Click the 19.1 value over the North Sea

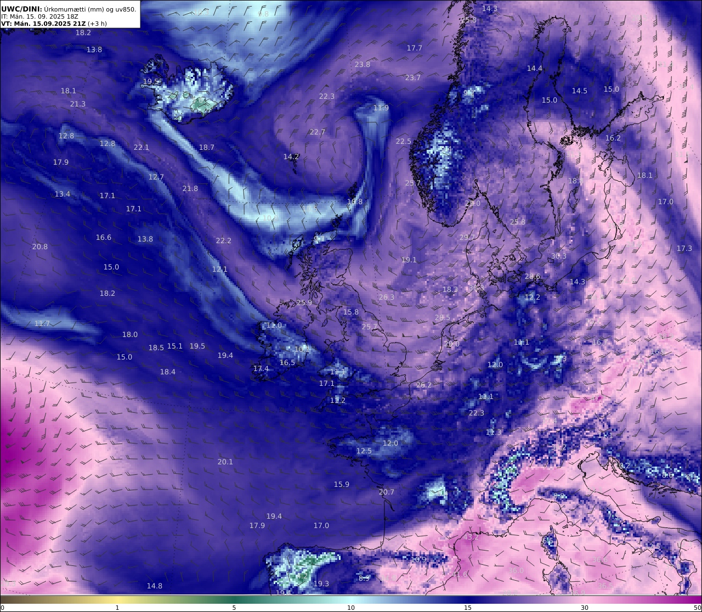coord(409,260)
